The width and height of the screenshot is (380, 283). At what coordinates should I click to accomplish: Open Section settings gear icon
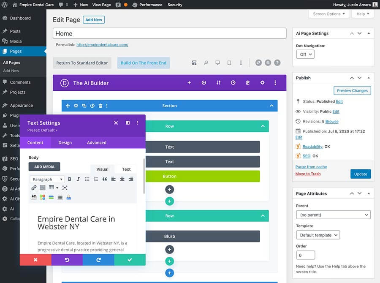(x=76, y=106)
